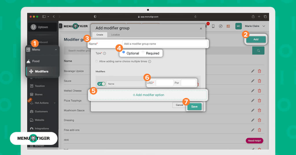
Task: Select the Required type radio button
Action: [143, 52]
